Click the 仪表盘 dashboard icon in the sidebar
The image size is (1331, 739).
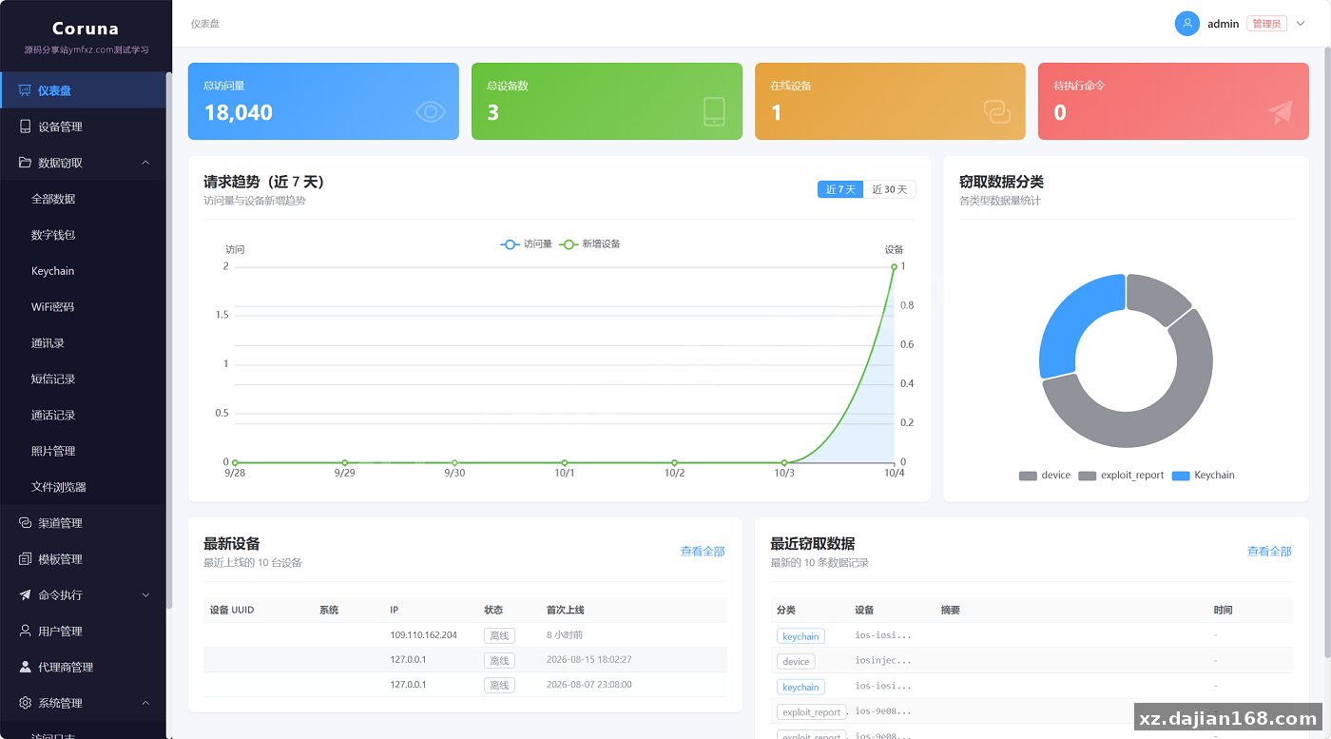(26, 91)
